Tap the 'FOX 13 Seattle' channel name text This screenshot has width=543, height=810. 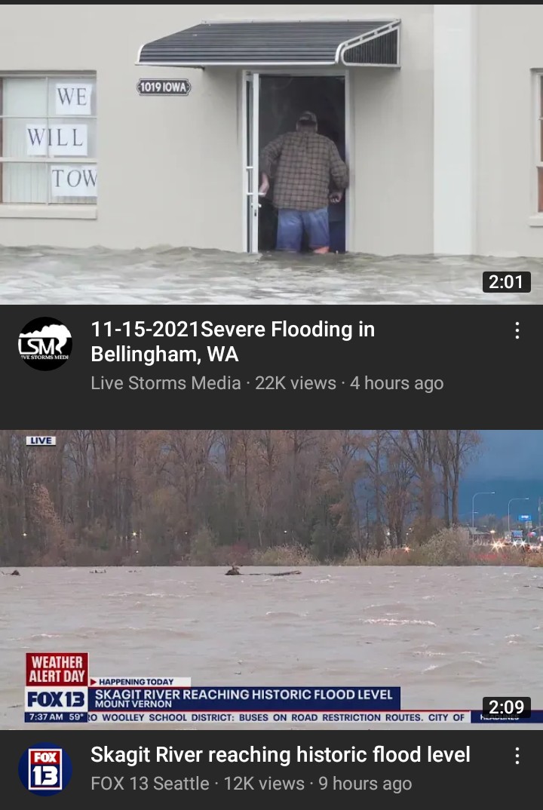(150, 783)
